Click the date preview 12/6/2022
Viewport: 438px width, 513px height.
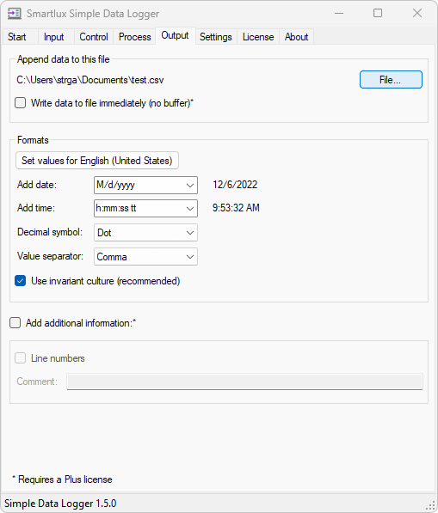pos(235,185)
